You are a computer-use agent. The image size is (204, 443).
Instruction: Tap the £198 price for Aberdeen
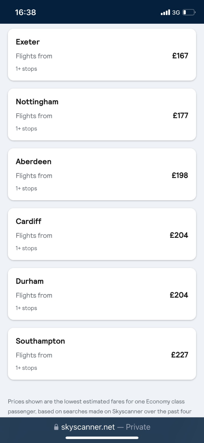[180, 175]
